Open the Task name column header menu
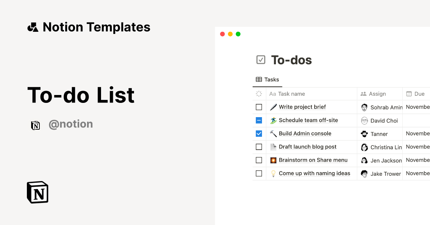The image size is (430, 225). pos(291,94)
